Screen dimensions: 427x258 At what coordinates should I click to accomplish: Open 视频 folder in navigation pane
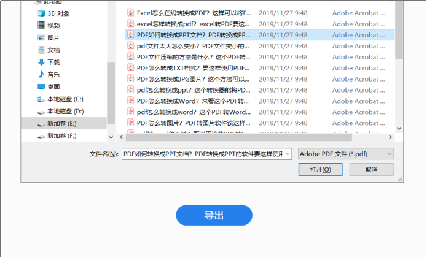(53, 26)
